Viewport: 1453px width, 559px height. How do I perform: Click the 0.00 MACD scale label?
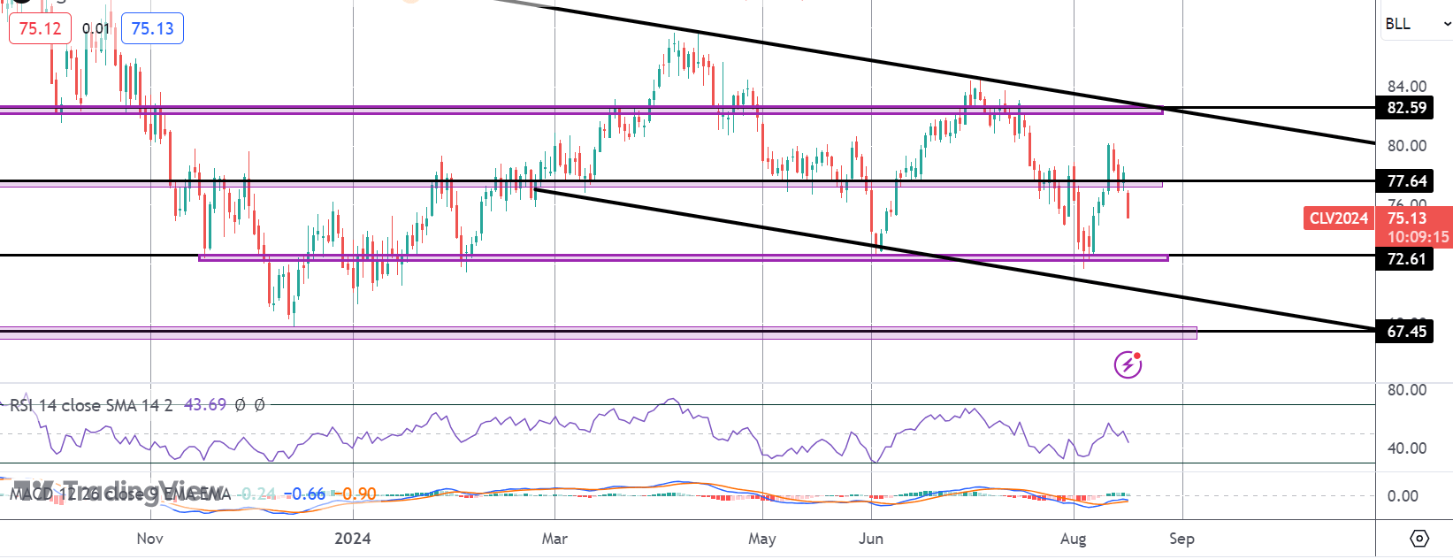point(1403,496)
